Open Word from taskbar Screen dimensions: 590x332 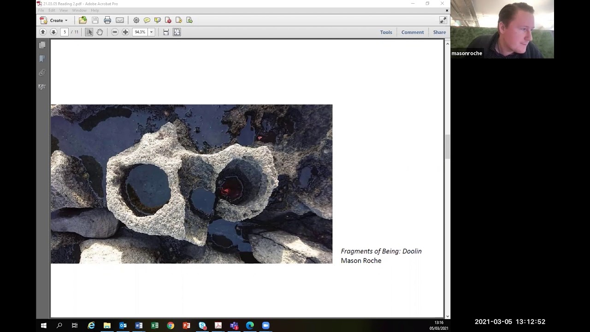click(x=139, y=326)
